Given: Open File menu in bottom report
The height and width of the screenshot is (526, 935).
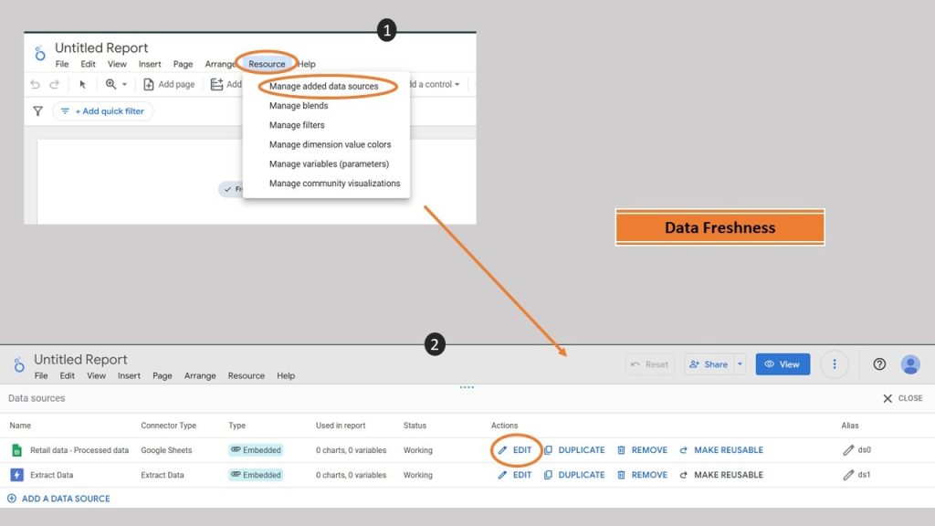Looking at the screenshot, I should coord(41,375).
